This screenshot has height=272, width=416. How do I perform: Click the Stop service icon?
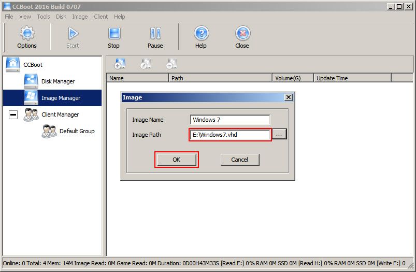(114, 34)
